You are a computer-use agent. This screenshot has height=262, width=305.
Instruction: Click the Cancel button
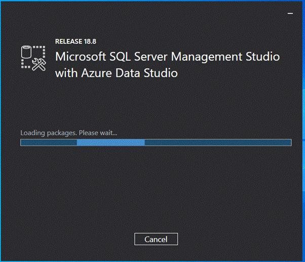click(x=156, y=239)
